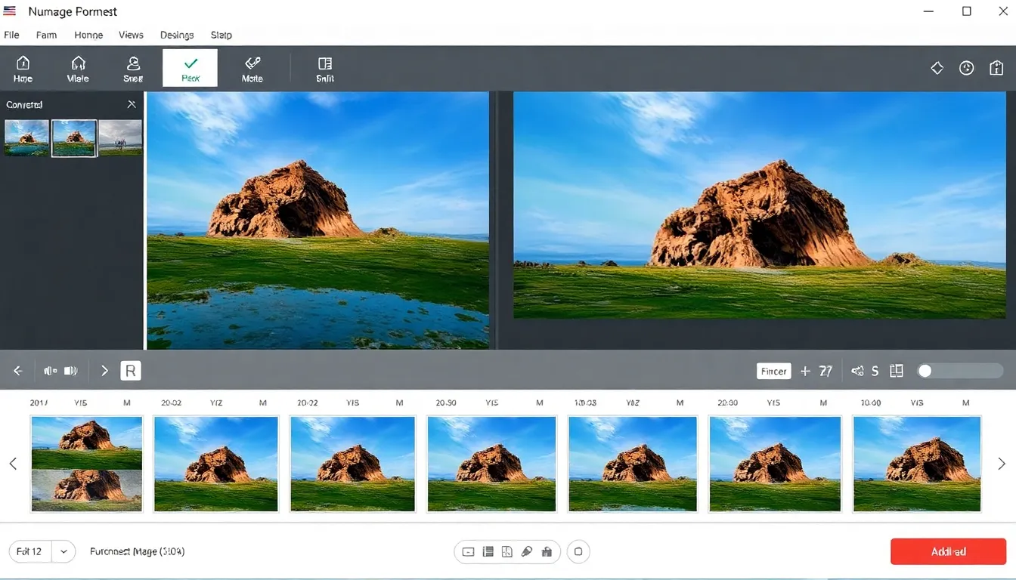
Task: Open the Mate tool from the toolbar
Action: (78, 67)
